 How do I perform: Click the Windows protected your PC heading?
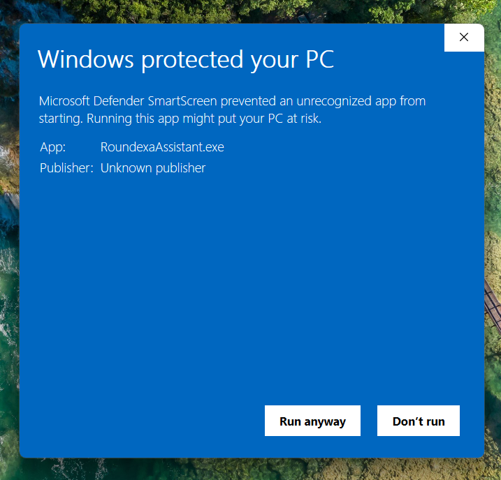tap(186, 59)
